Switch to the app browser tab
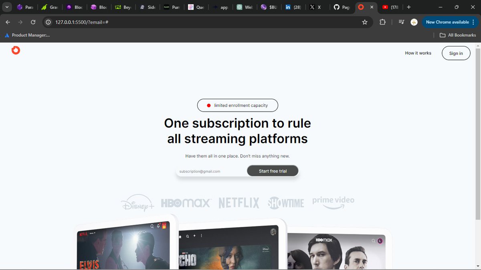Screen dimensions: 481x270 [221, 7]
